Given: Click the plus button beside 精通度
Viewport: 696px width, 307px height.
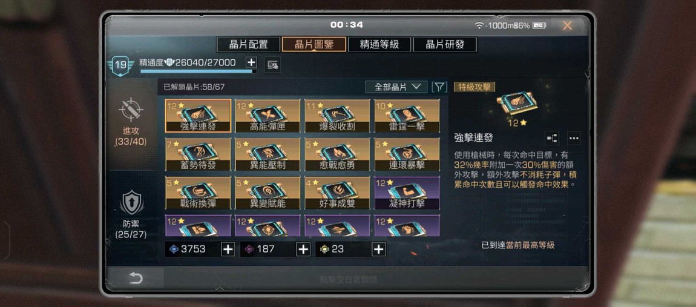Looking at the screenshot, I should (251, 62).
